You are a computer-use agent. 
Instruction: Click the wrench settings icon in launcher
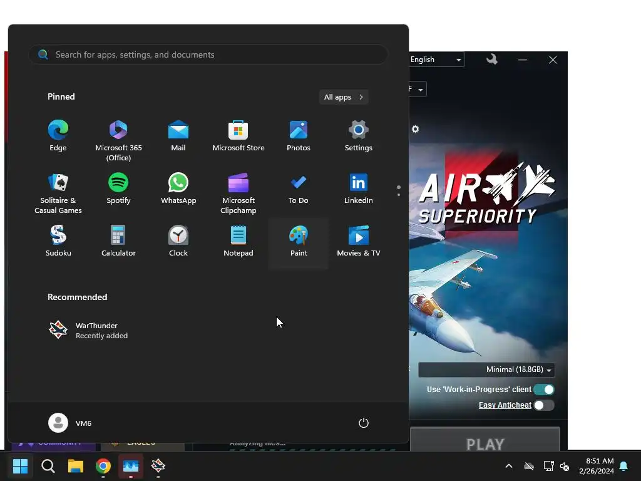tap(492, 59)
